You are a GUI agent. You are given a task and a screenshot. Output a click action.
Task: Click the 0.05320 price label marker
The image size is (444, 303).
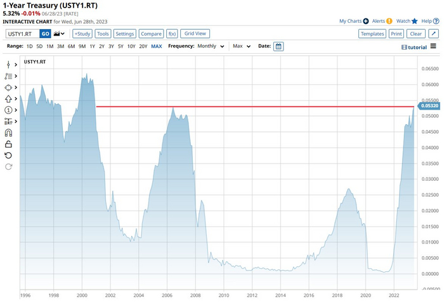coord(429,106)
